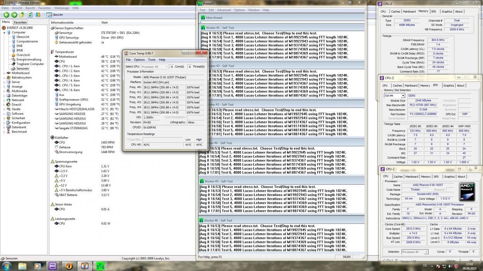Expand the Server tree node

4,82
